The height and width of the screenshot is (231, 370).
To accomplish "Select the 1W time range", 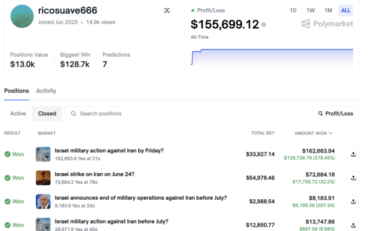I will pos(310,10).
